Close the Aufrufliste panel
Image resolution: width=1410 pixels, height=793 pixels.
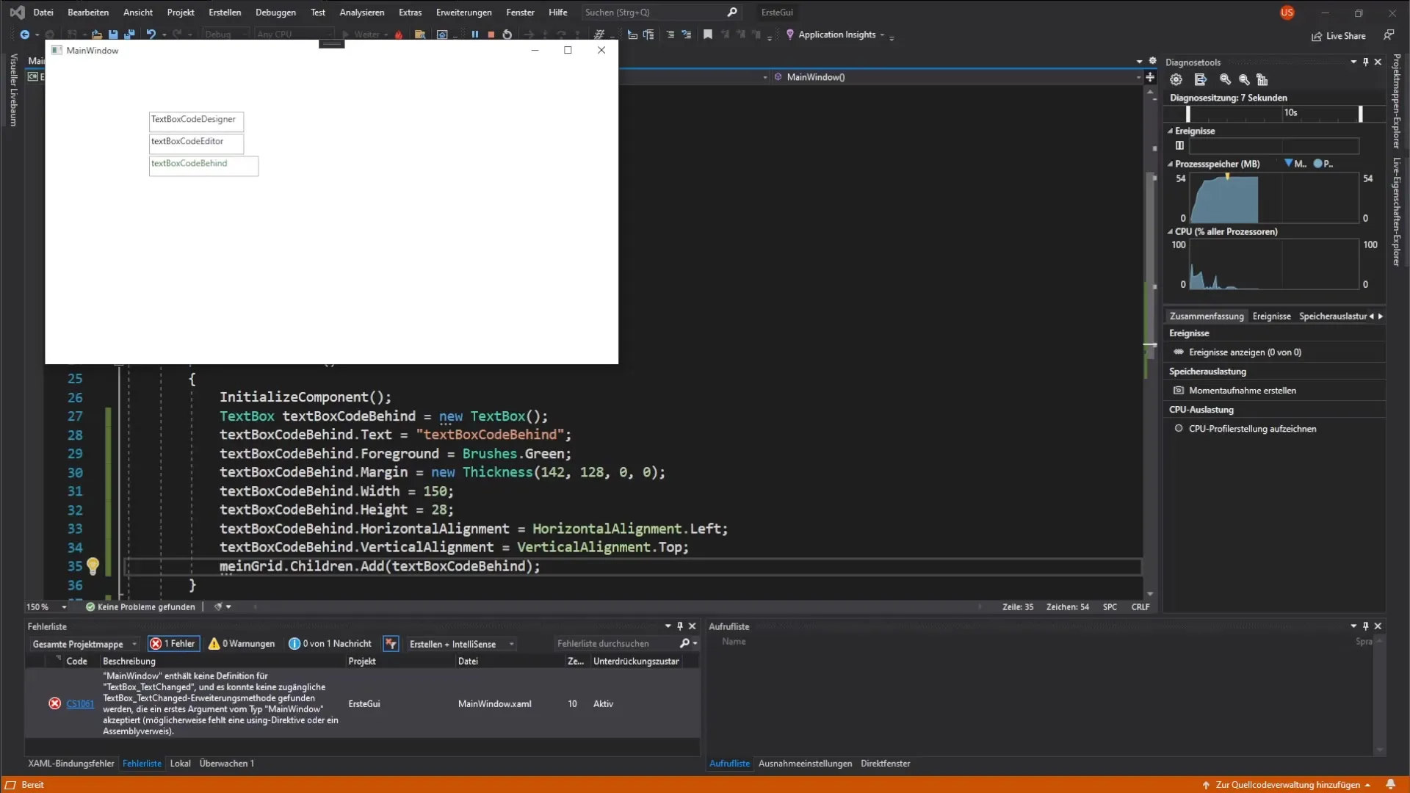(x=1378, y=626)
